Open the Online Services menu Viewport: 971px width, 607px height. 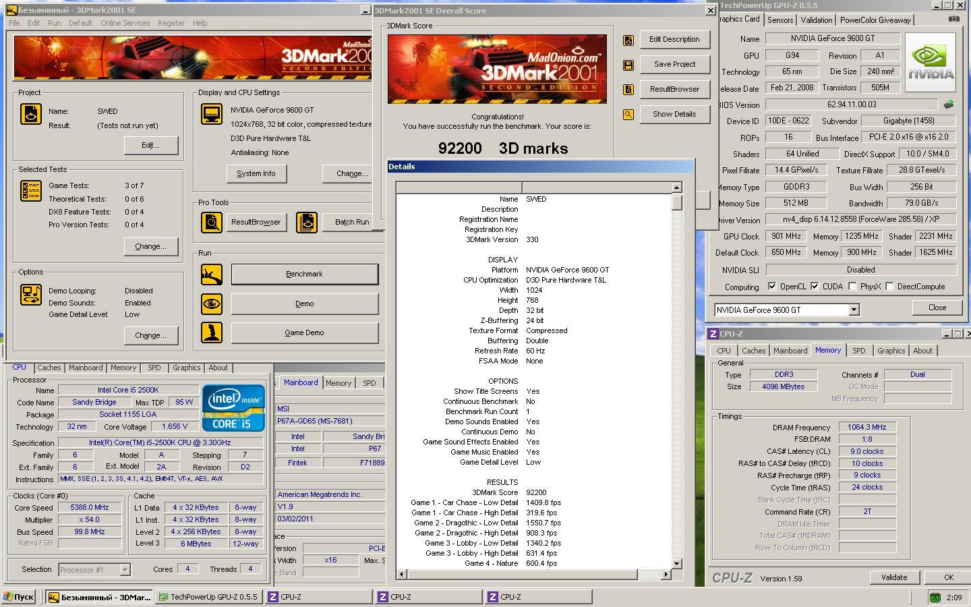[125, 23]
